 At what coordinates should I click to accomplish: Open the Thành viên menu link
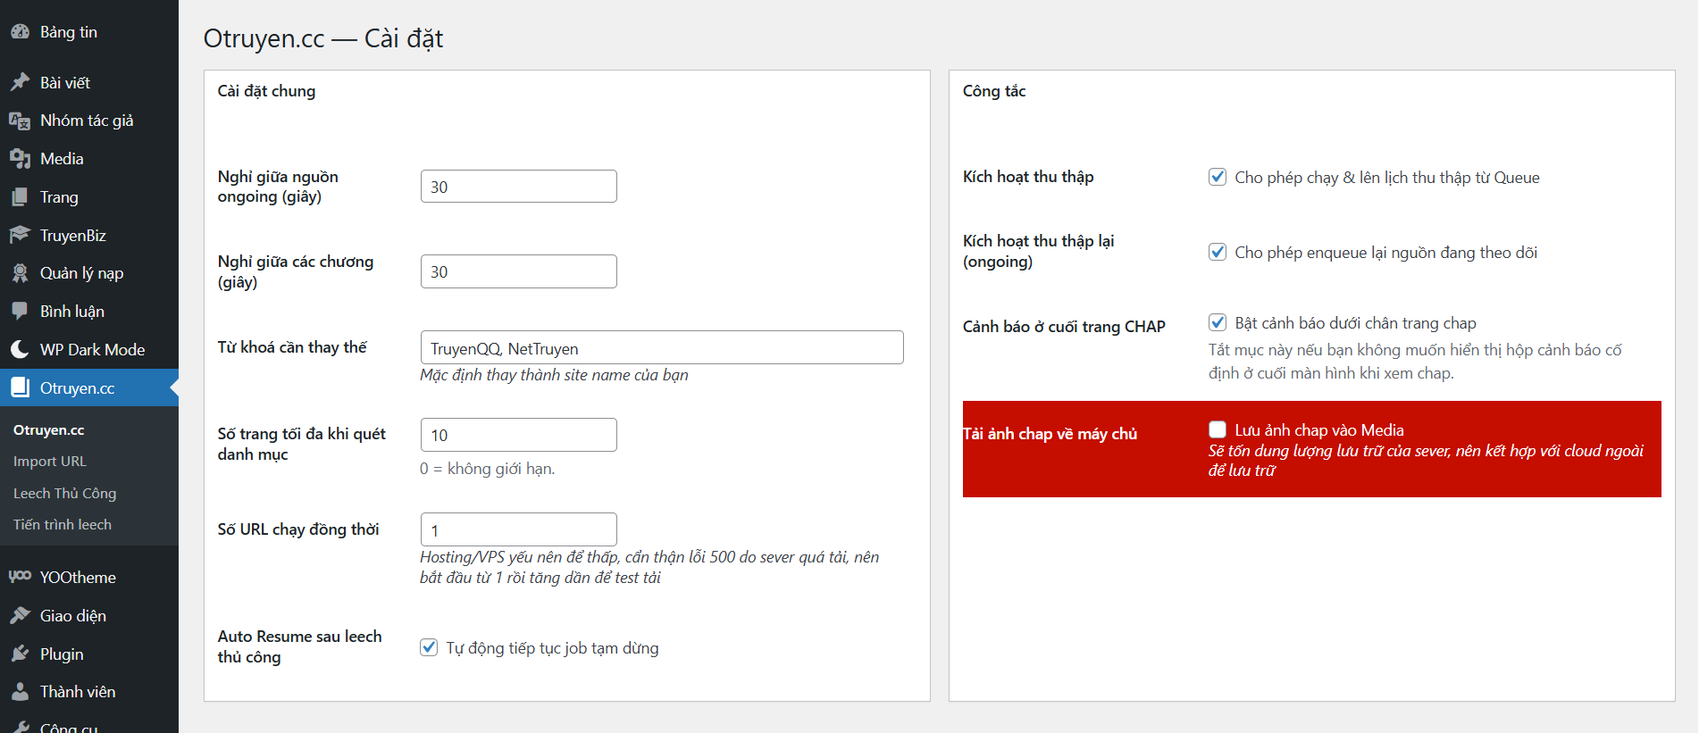(x=78, y=692)
